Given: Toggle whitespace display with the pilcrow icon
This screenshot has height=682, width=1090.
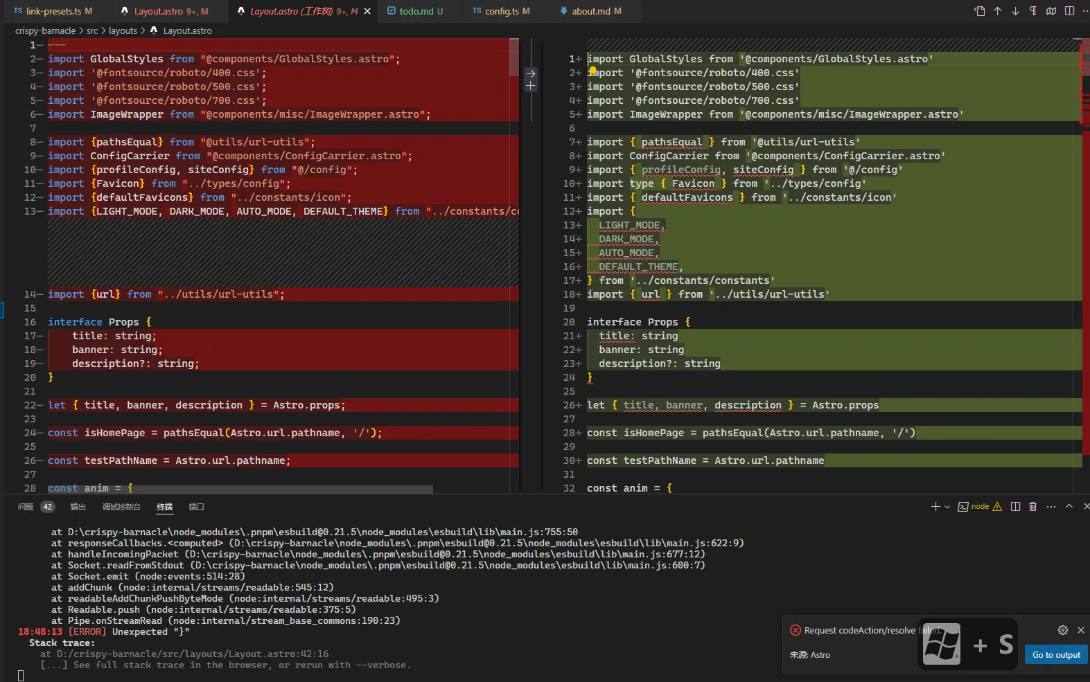Looking at the screenshot, I should (1033, 11).
